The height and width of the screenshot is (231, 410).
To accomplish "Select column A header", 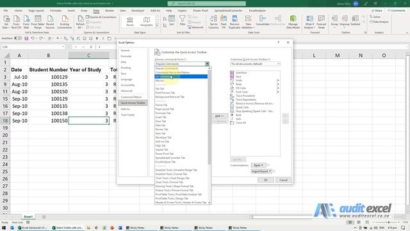I will 19,56.
